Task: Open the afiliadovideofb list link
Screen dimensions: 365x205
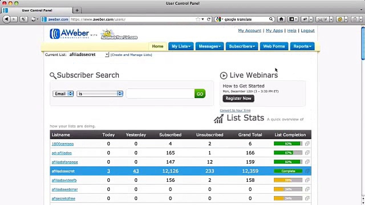Action: coord(64,180)
